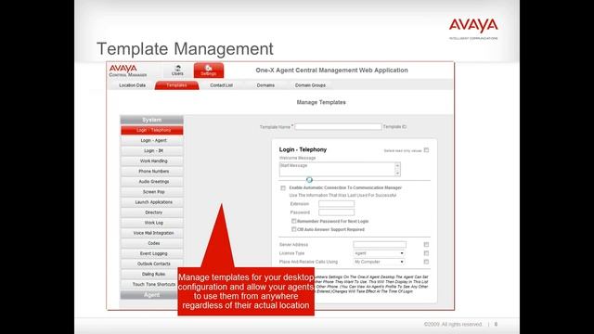The width and height of the screenshot is (594, 334).
Task: Click the Login - Telephony panel heading
Action: pyautogui.click(x=303, y=149)
